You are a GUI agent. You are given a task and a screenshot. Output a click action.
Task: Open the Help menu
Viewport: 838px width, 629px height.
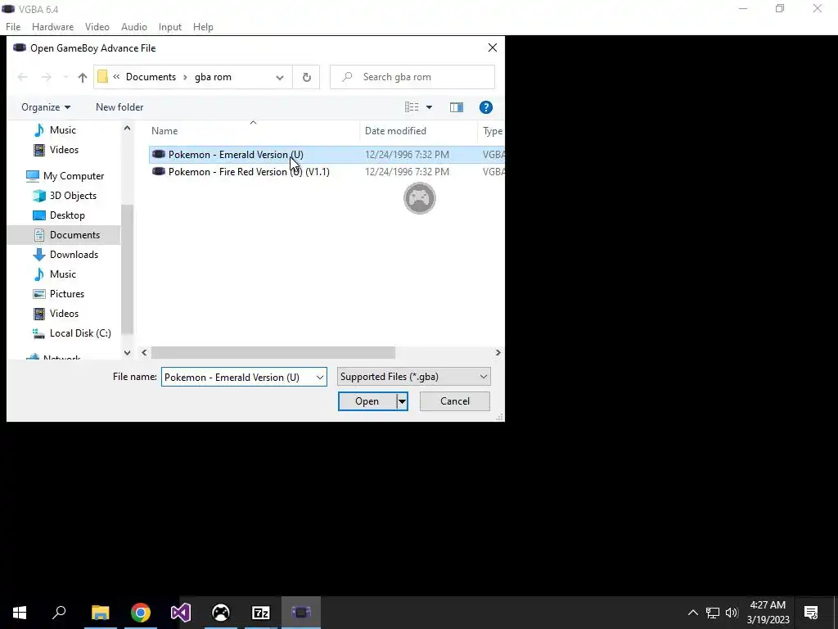click(203, 27)
